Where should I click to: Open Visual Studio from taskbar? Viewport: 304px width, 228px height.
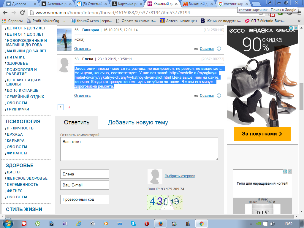(65, 224)
